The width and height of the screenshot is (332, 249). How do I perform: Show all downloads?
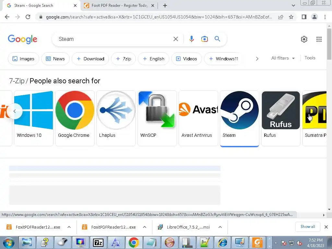click(x=308, y=227)
